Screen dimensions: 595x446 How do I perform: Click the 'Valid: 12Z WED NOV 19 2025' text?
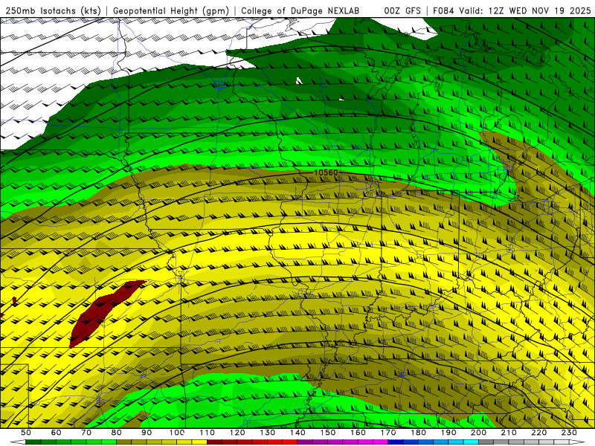tap(525, 11)
